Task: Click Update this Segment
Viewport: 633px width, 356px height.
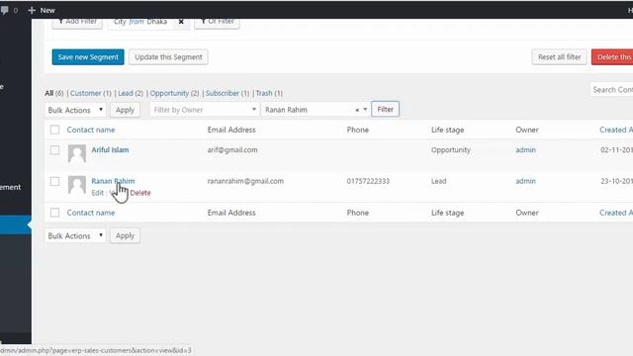Action: pyautogui.click(x=168, y=57)
